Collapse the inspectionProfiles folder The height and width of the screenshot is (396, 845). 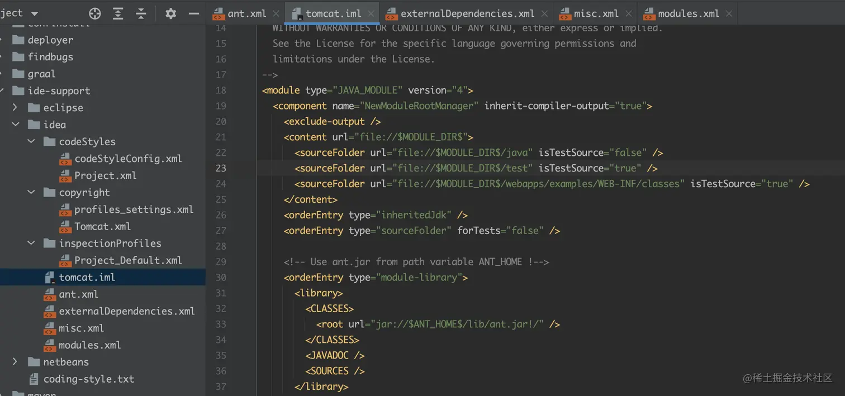tap(31, 243)
